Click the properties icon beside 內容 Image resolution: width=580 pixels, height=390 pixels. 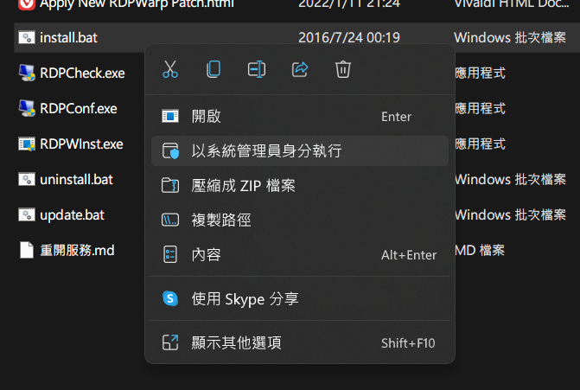(170, 254)
